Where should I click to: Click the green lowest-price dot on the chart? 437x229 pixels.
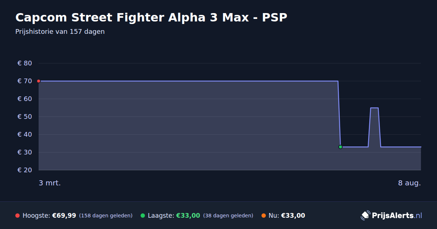(x=340, y=147)
